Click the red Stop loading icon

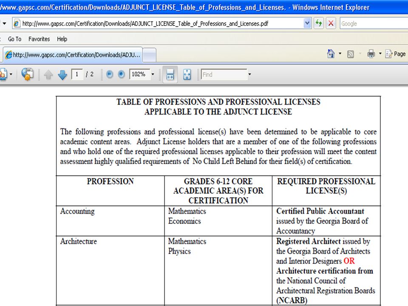331,23
